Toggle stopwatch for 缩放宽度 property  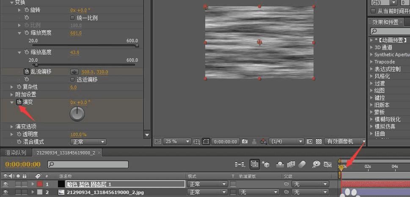tap(27, 33)
